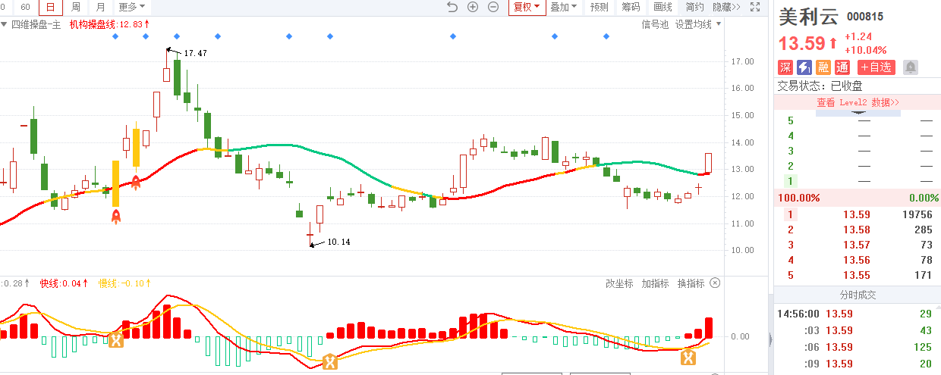Click the +10.04% change percentage
Screen dimensions: 941x375
[x=865, y=50]
